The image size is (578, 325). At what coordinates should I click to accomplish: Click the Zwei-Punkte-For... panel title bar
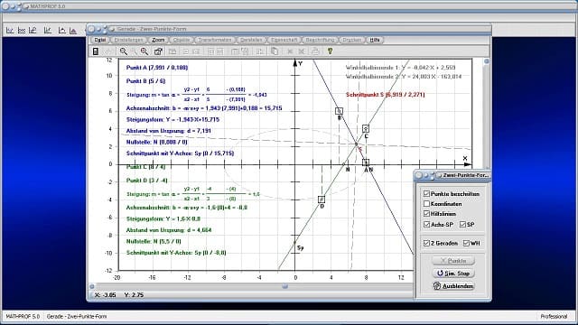[x=452, y=175]
